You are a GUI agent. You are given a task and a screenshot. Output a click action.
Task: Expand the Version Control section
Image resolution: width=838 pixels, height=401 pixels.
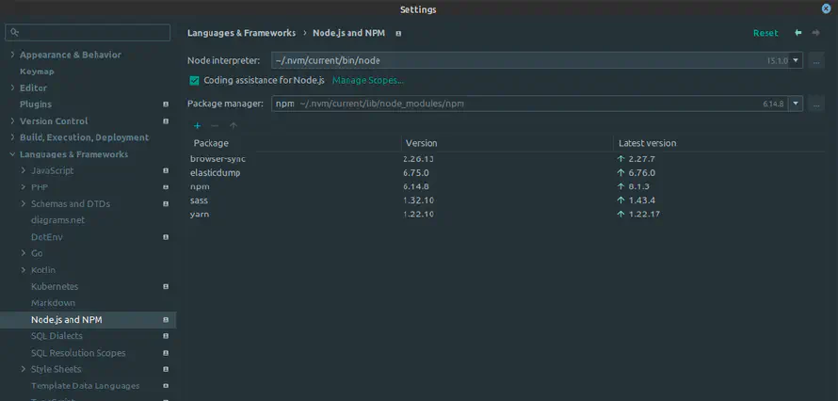tap(12, 121)
